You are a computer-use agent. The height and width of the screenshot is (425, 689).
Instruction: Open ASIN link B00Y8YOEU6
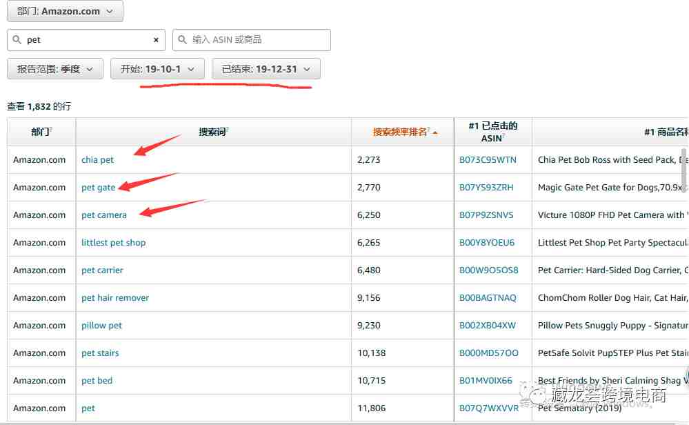(487, 243)
